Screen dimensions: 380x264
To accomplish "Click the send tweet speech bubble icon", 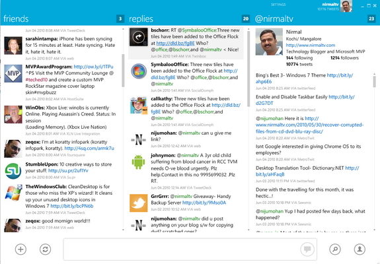I will [307, 249].
